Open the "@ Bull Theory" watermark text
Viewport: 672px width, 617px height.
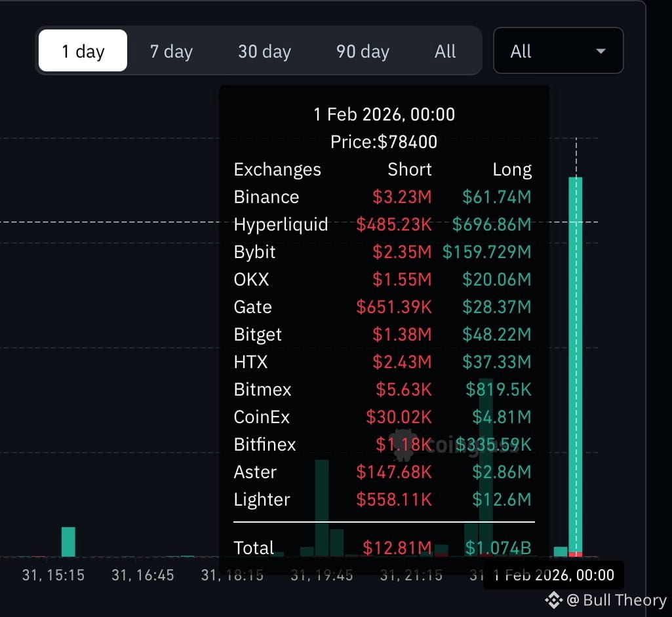[616, 599]
